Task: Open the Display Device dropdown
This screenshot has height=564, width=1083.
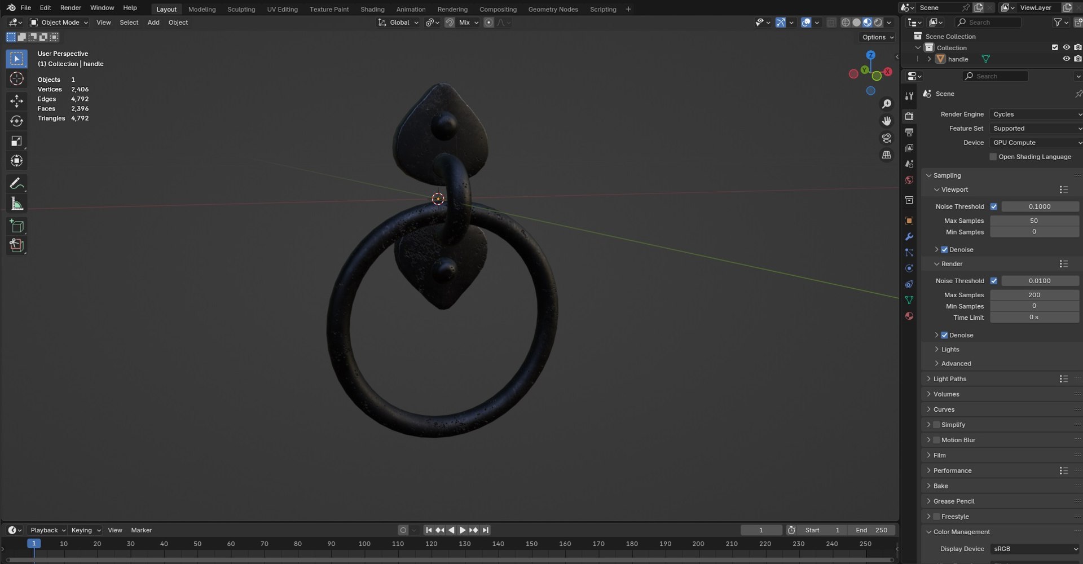Action: (1035, 549)
